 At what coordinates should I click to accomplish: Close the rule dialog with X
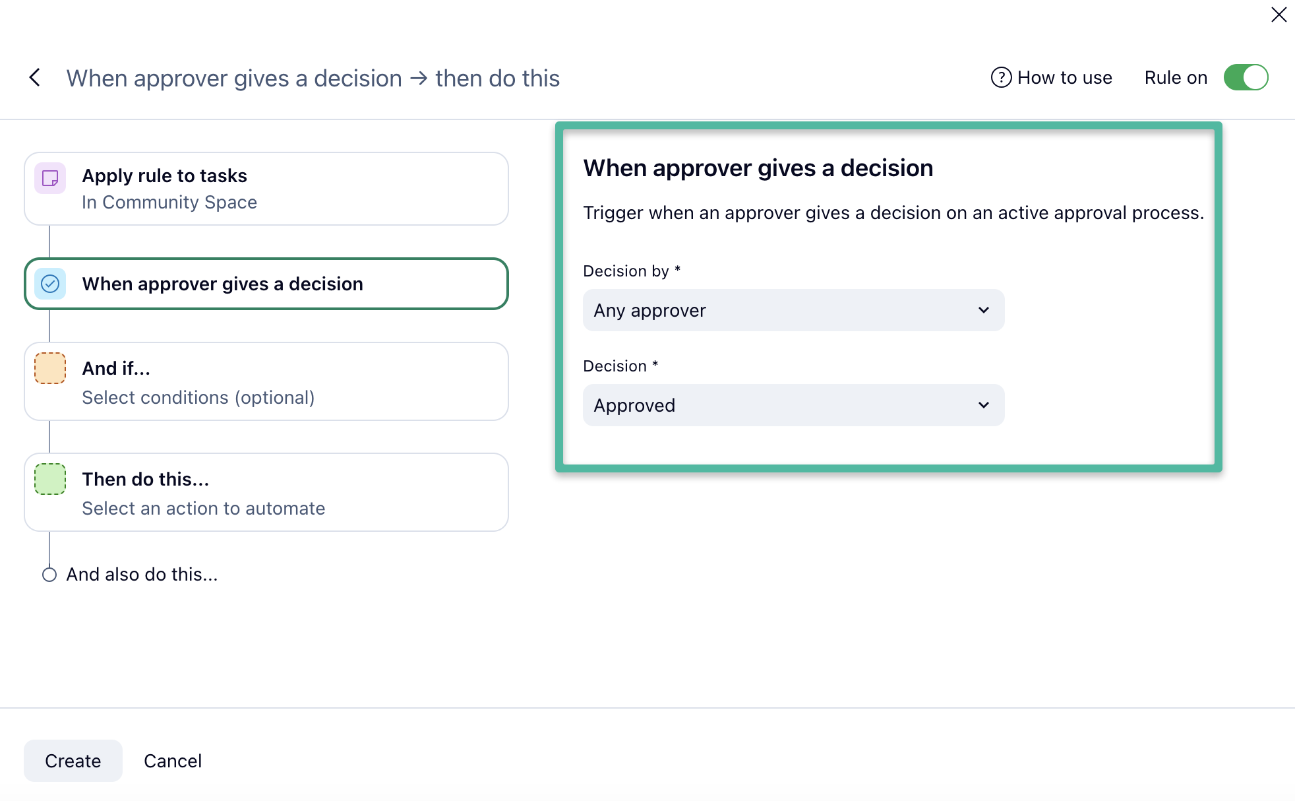(x=1279, y=15)
